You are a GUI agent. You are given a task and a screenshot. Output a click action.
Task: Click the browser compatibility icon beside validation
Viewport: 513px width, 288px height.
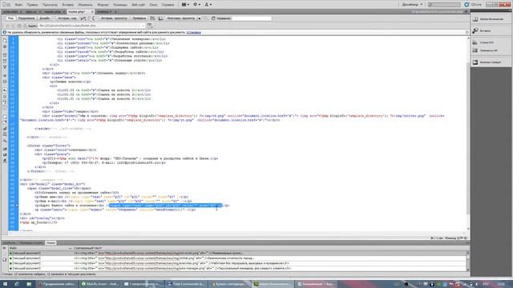point(160,18)
